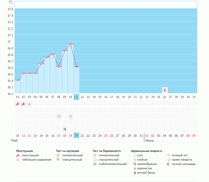Screen dimensions: 209x182
Task: Click the weak positive pregnancy test legend icon
Action: [x=94, y=164]
